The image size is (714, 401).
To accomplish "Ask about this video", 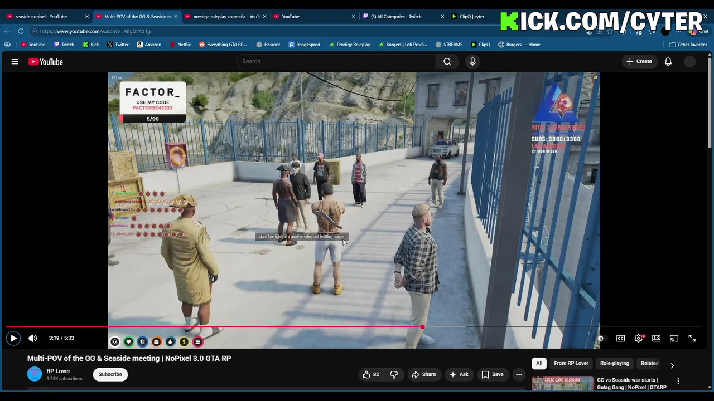I will (x=459, y=374).
